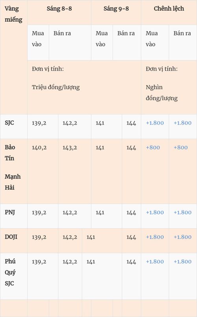Click Phú Quý SJC buy difference +1.800
This screenshot has height=317, width=197.
tap(155, 262)
